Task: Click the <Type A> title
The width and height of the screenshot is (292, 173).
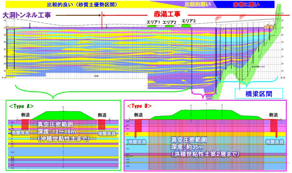Action: [21, 106]
